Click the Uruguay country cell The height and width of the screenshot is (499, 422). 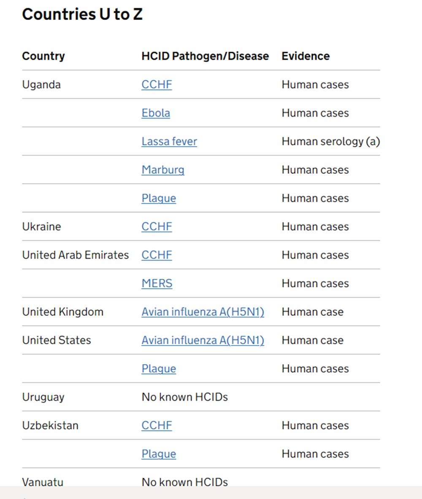tap(43, 397)
